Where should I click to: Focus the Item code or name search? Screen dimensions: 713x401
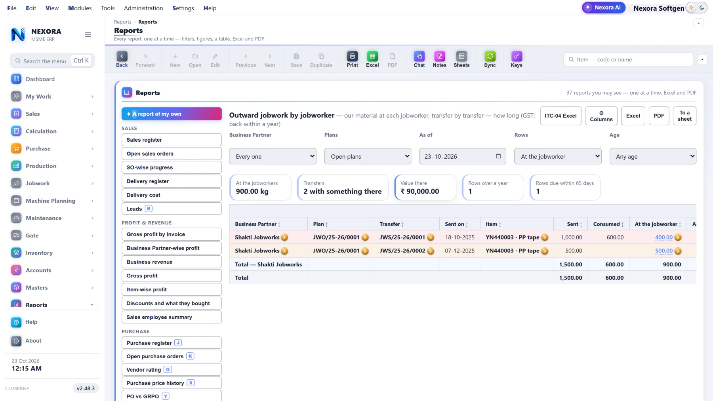[x=628, y=59]
